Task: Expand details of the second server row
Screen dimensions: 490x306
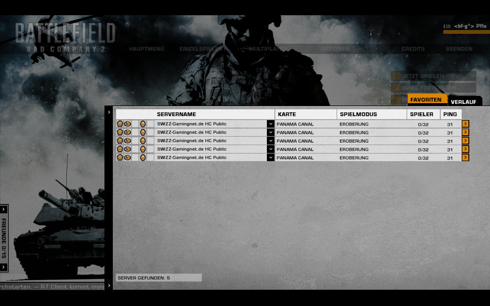Action: tap(271, 132)
